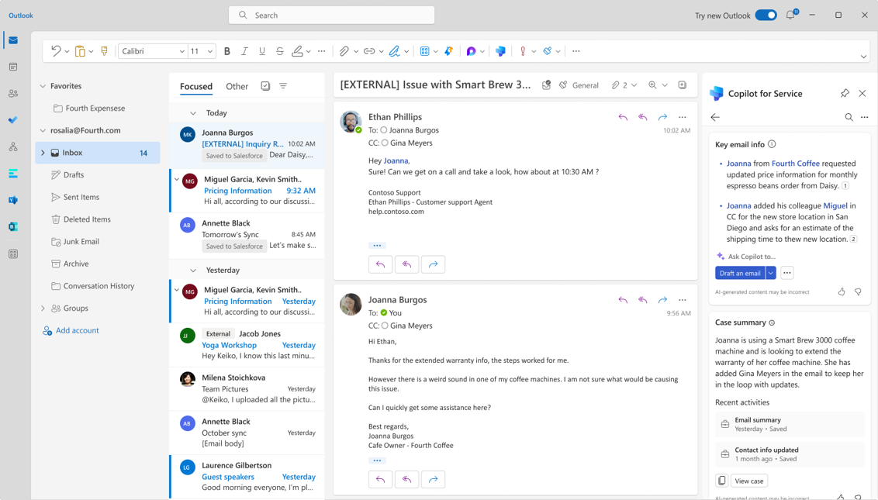Click the Copilot icon in the toolbar
The image size is (878, 500).
pyautogui.click(x=500, y=51)
